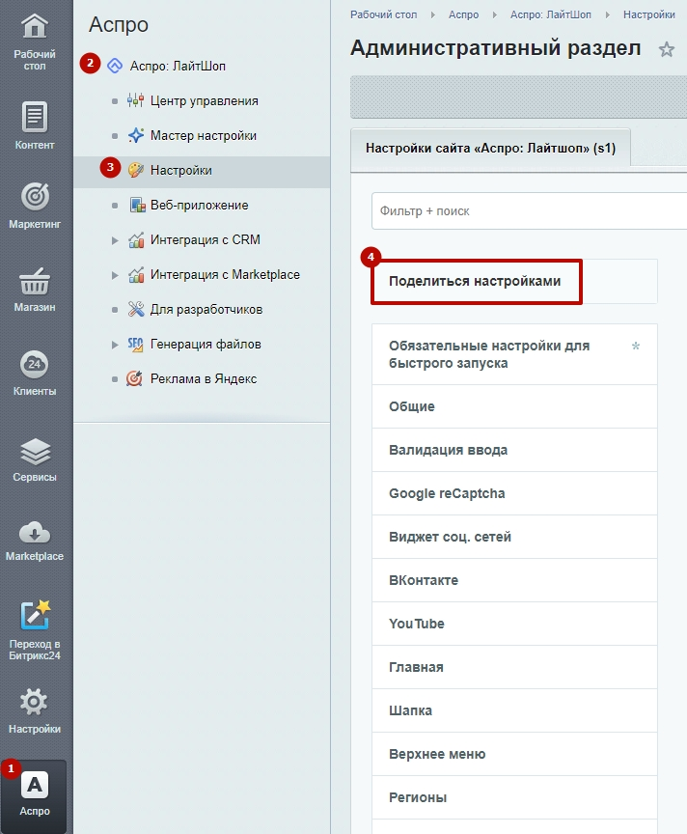Open the Google reCaptcha settings section
Viewport: 687px width, 834px height.
point(514,493)
